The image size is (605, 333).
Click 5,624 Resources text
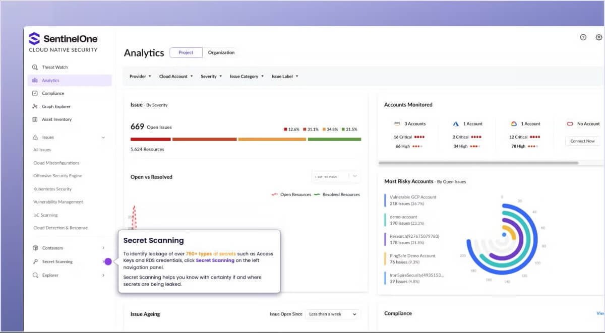(147, 149)
